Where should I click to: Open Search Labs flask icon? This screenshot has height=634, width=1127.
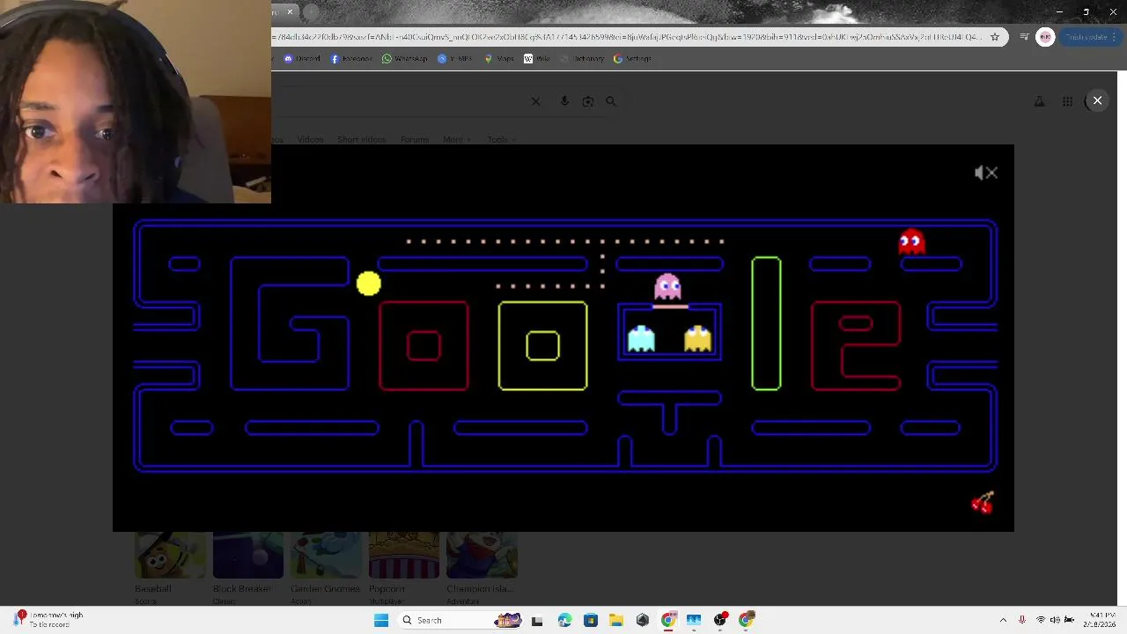point(1039,101)
